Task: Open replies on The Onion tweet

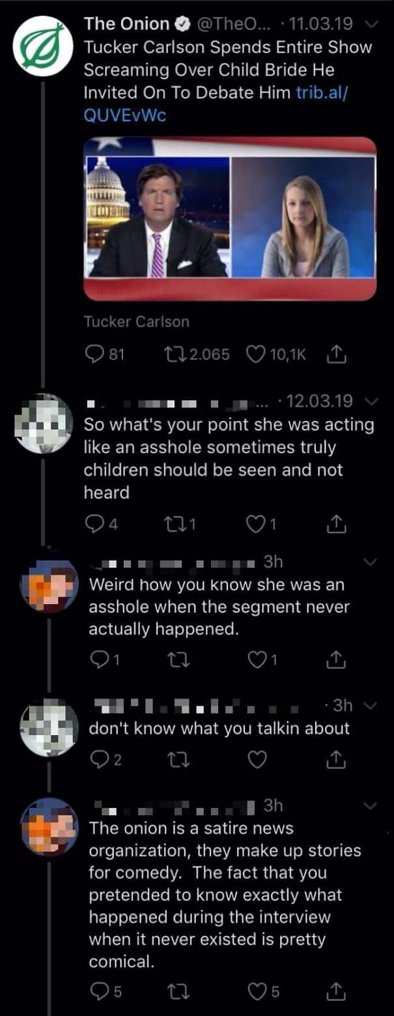Action: tap(104, 355)
